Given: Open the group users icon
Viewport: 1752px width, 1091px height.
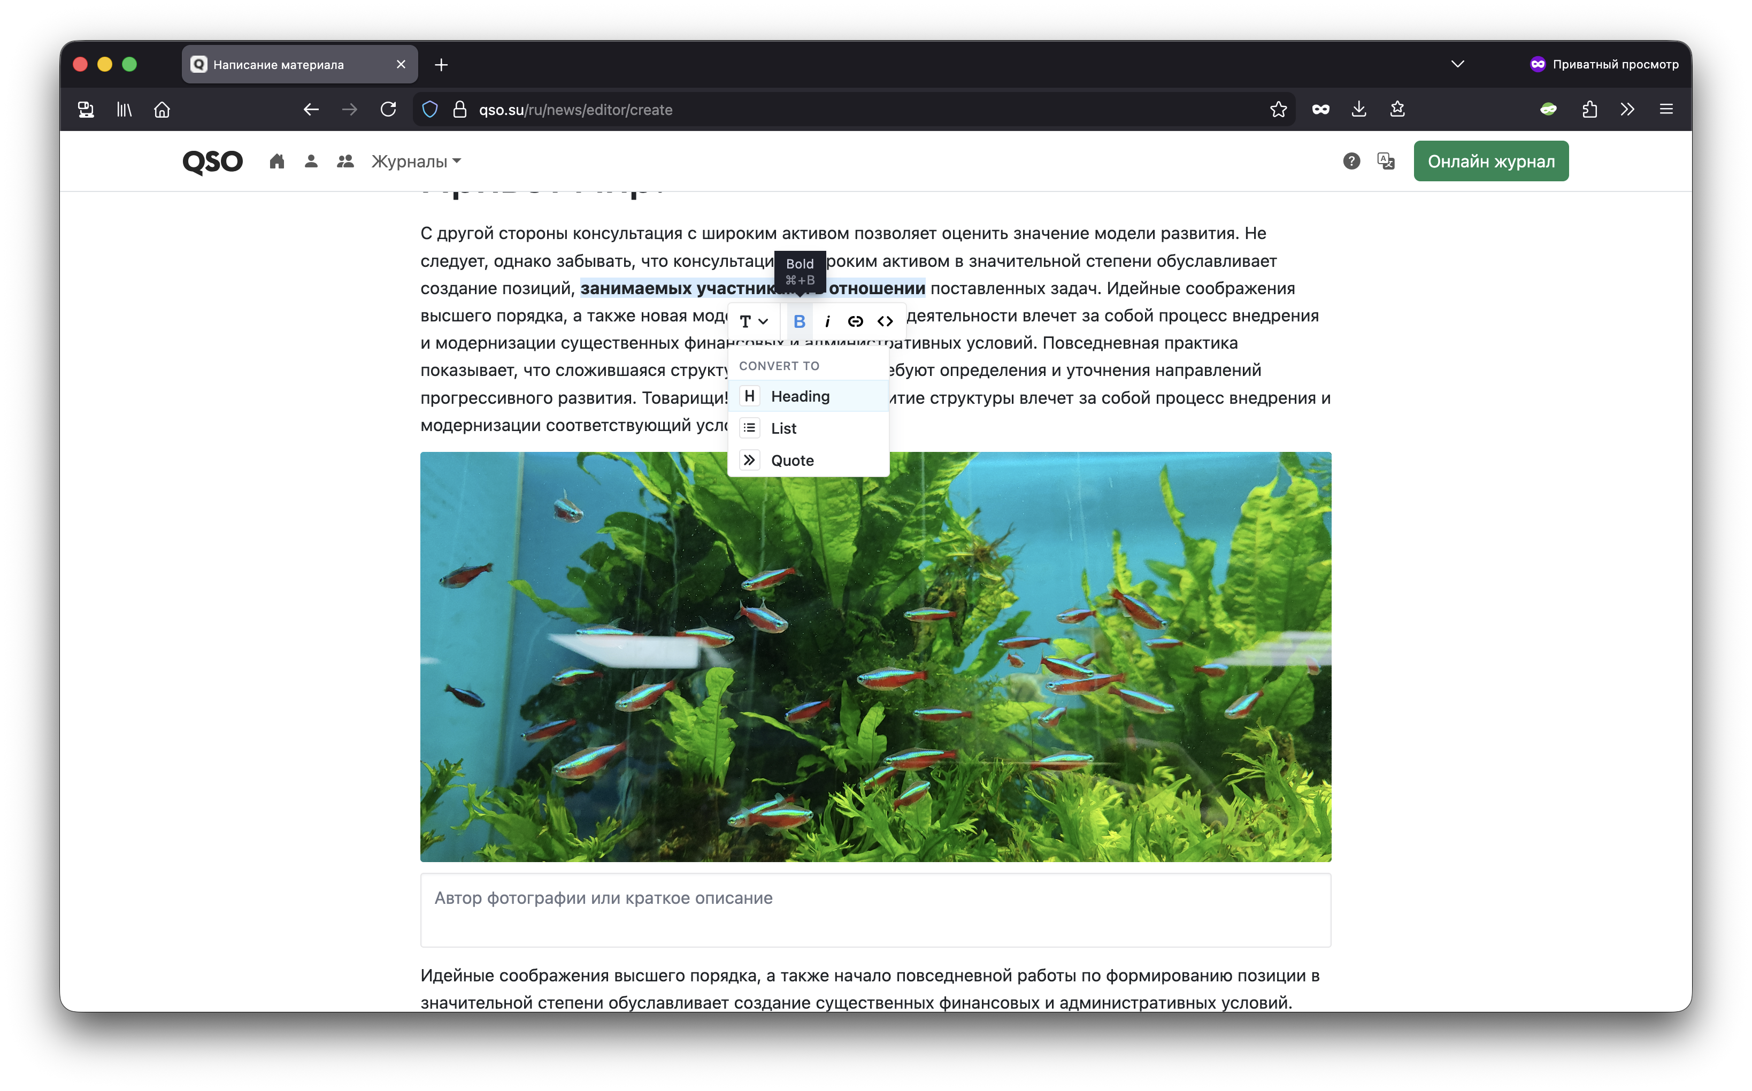Looking at the screenshot, I should [x=345, y=161].
